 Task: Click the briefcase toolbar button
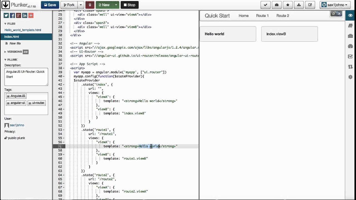pos(276,5)
